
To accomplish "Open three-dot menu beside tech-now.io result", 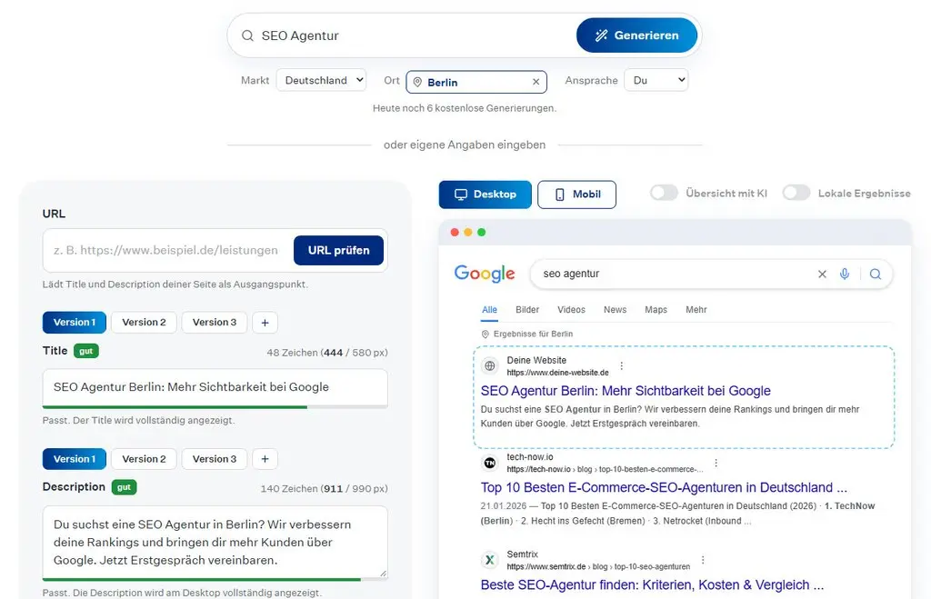I will (x=716, y=463).
